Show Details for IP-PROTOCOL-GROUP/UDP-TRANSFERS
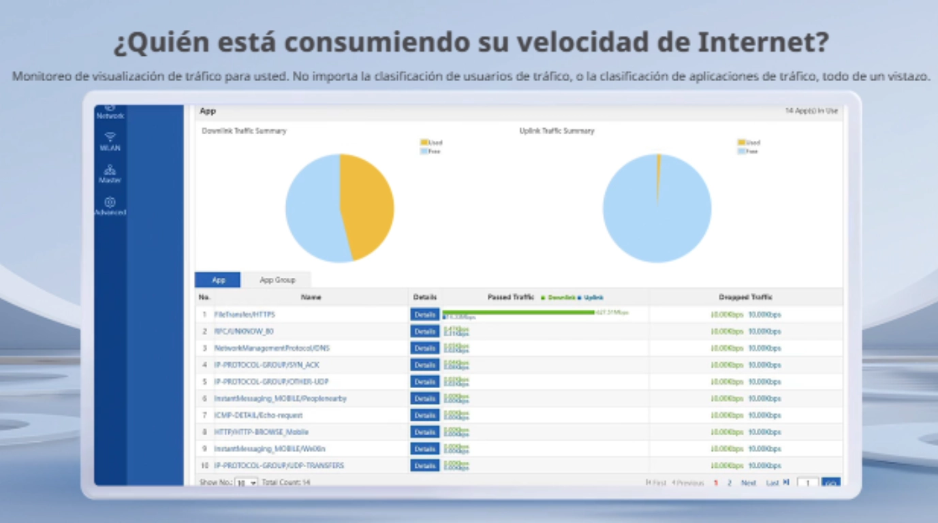The width and height of the screenshot is (938, 523). 424,466
